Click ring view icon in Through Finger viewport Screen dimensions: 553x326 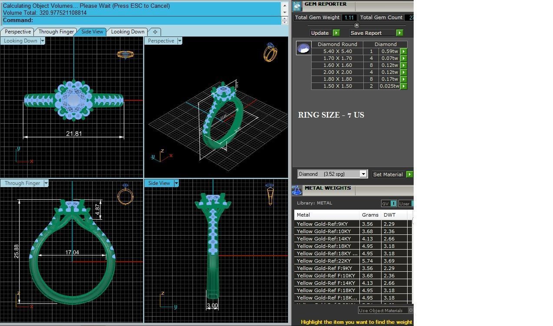[125, 194]
